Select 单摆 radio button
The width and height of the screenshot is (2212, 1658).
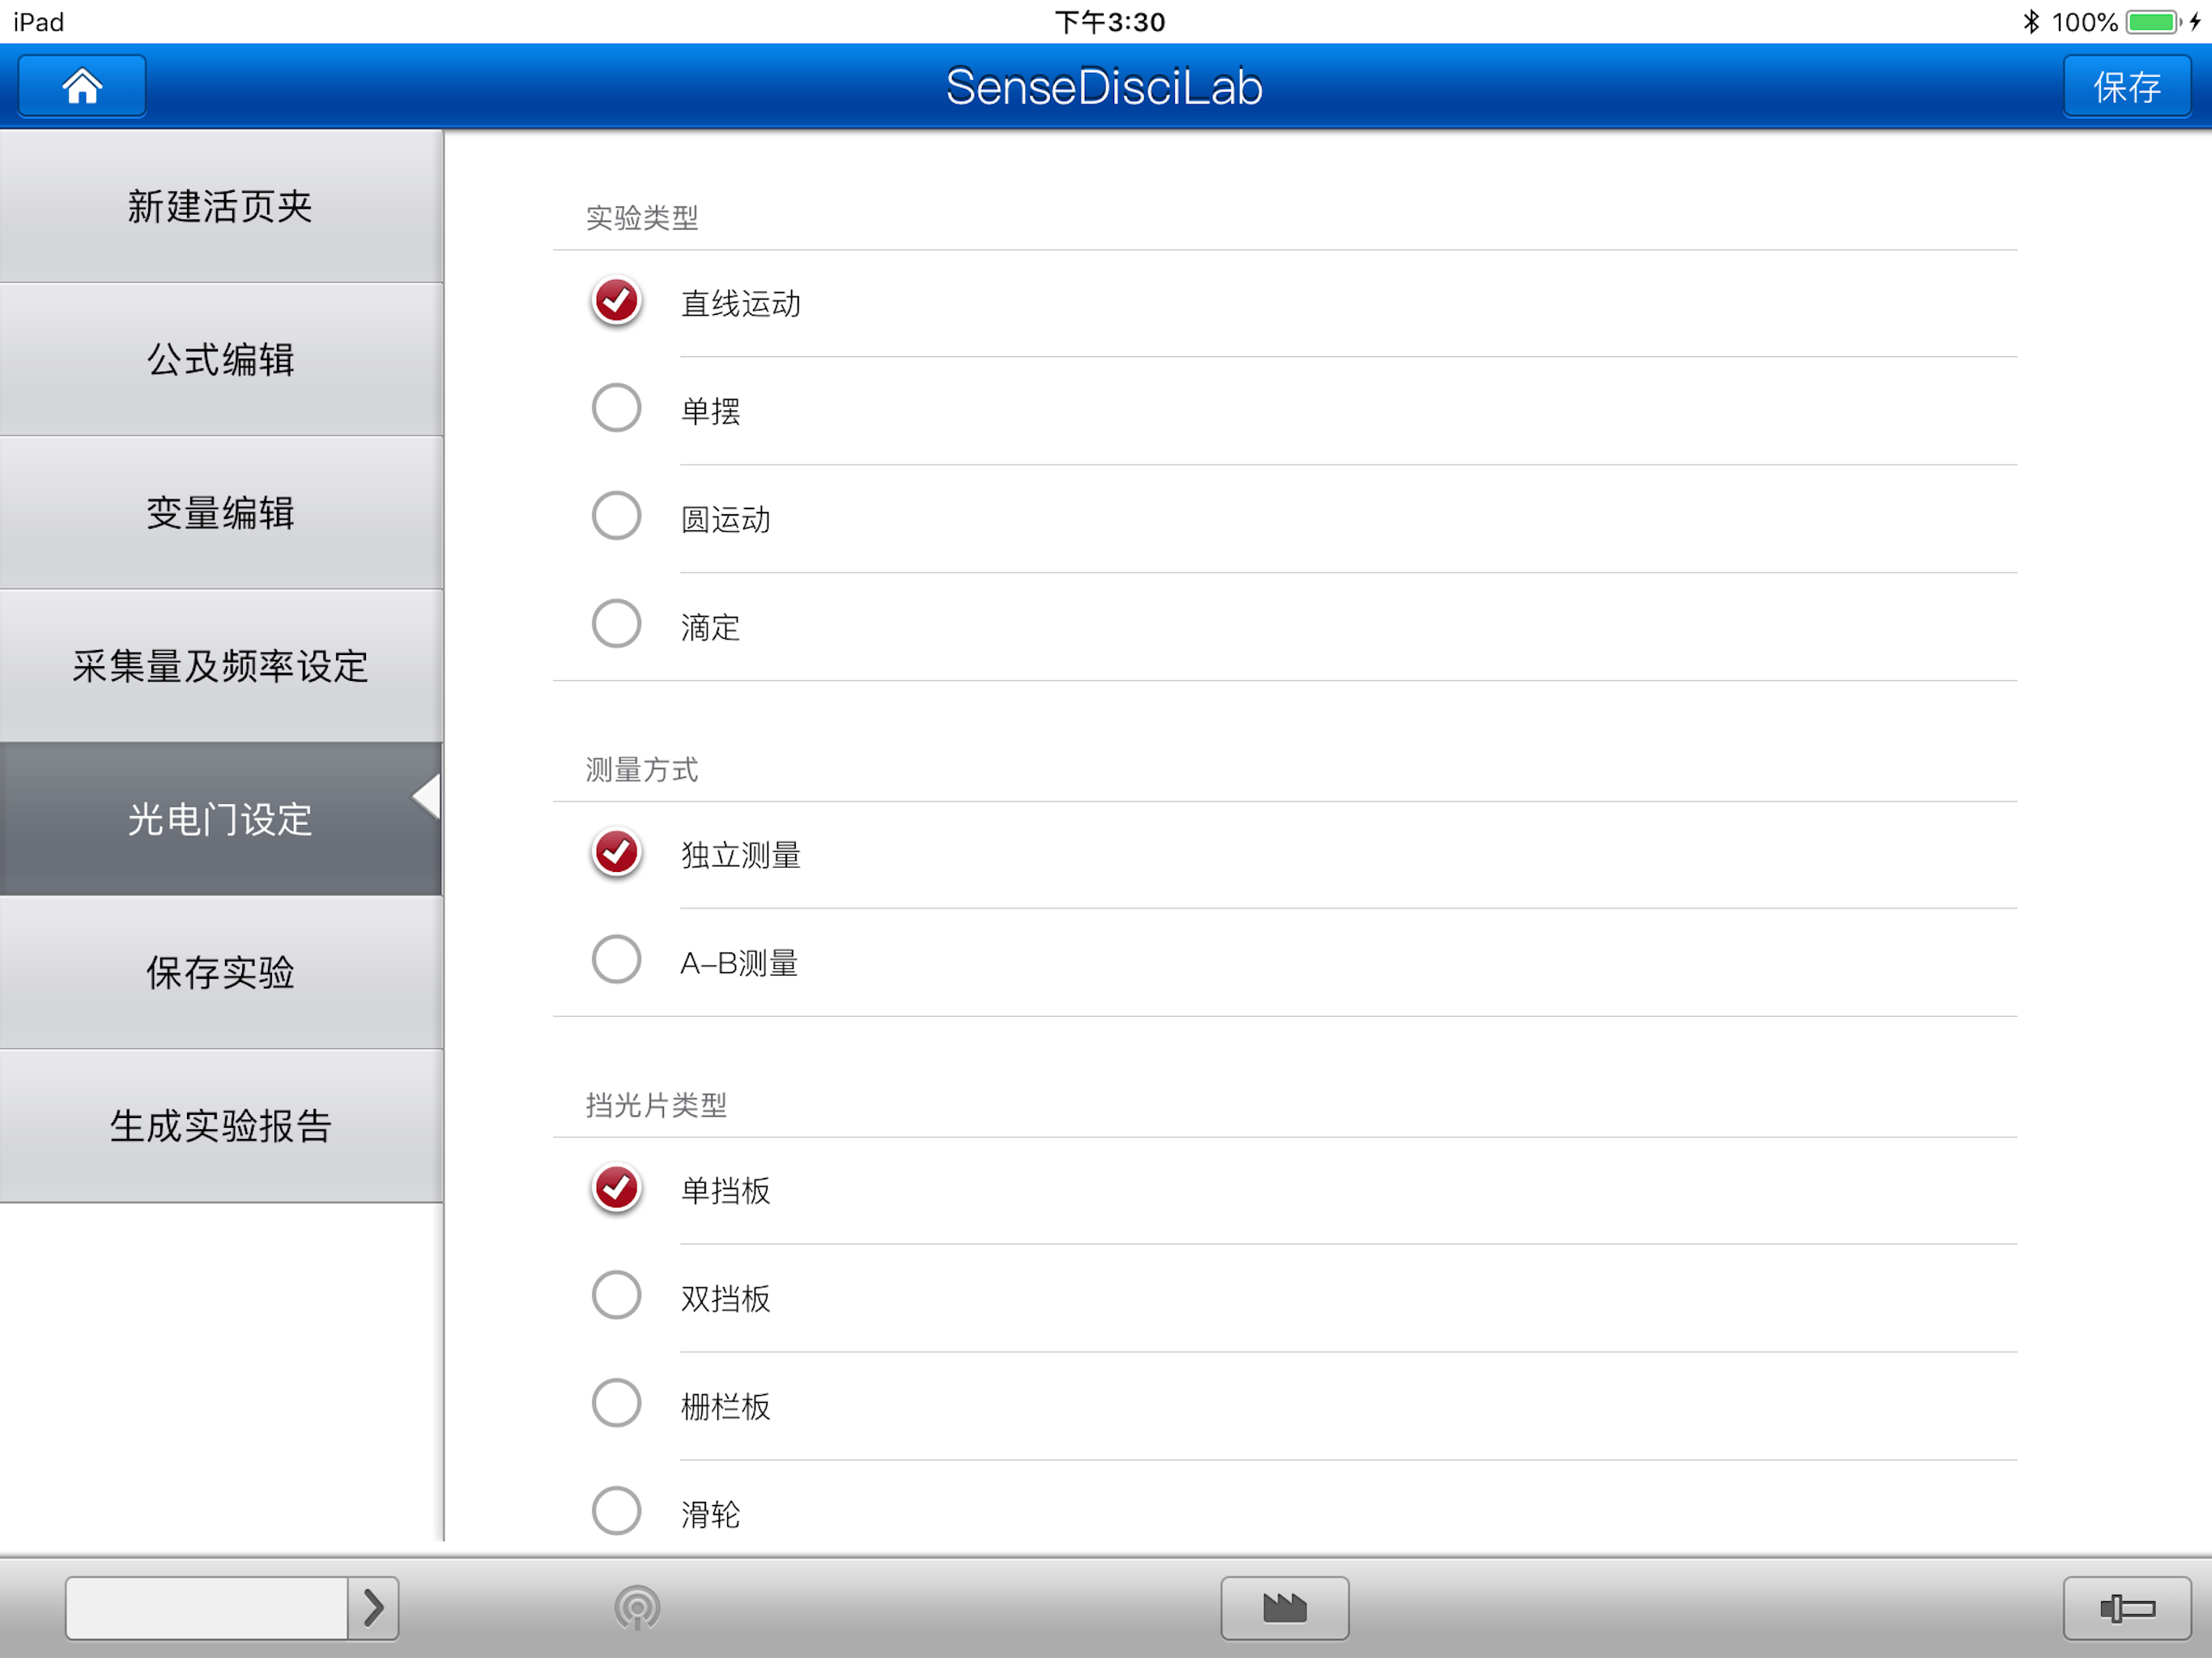616,408
